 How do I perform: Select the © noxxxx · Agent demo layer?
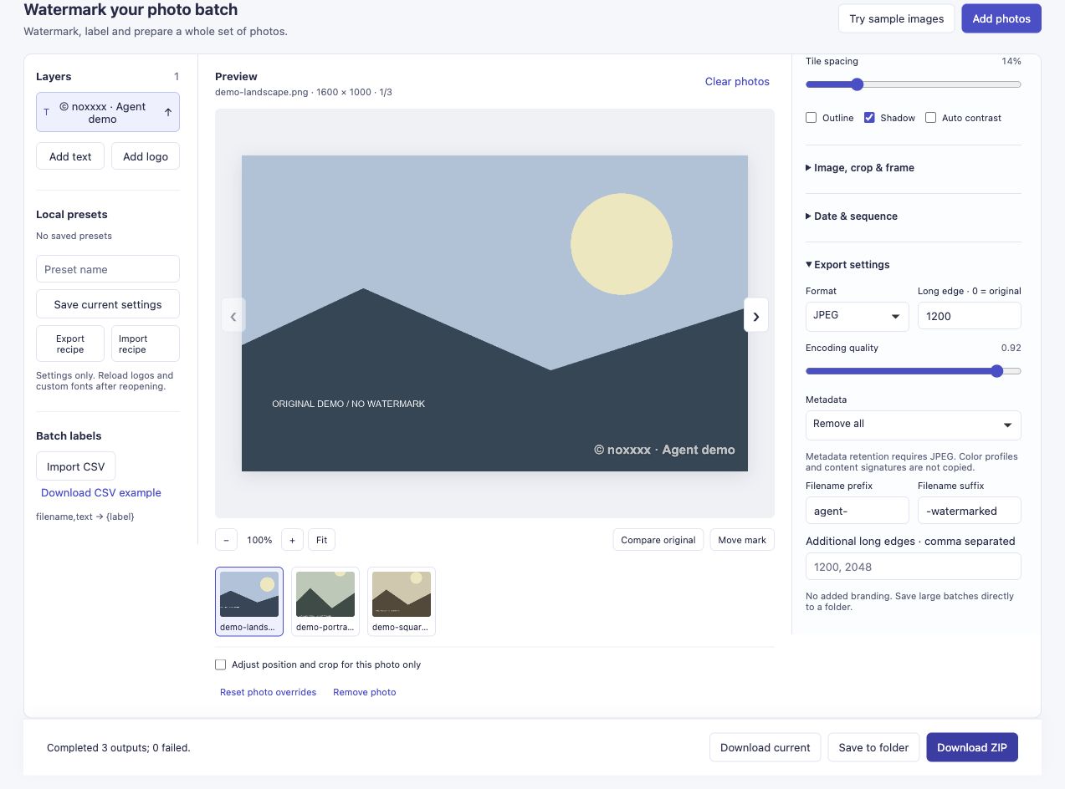coord(108,112)
